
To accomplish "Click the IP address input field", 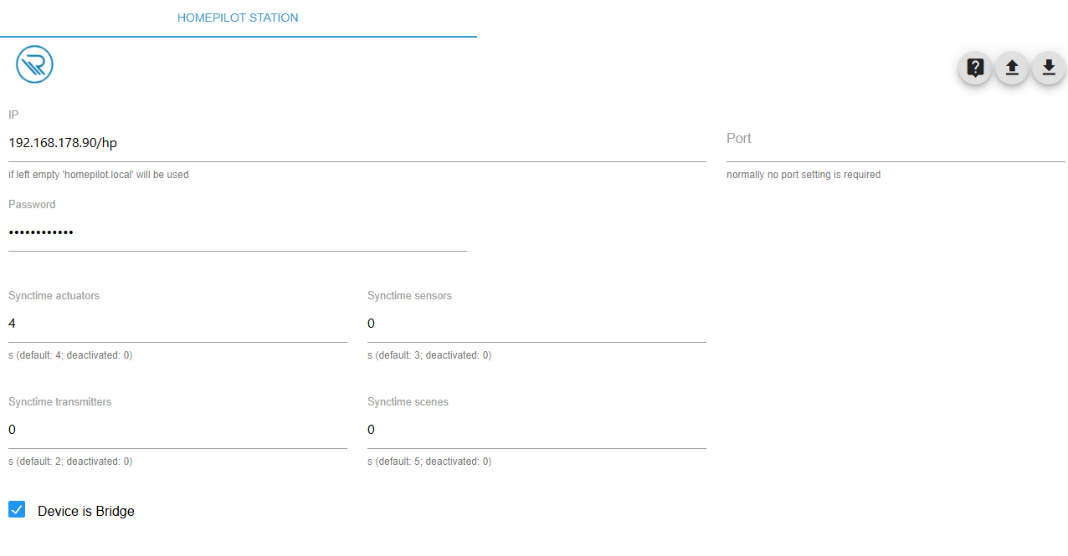I will (357, 143).
